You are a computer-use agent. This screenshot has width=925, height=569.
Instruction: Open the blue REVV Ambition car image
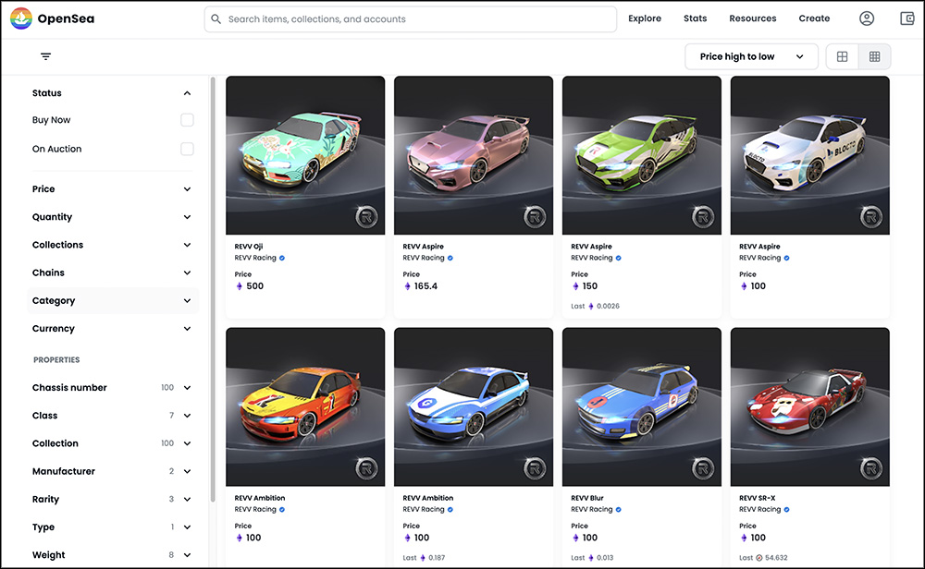474,407
